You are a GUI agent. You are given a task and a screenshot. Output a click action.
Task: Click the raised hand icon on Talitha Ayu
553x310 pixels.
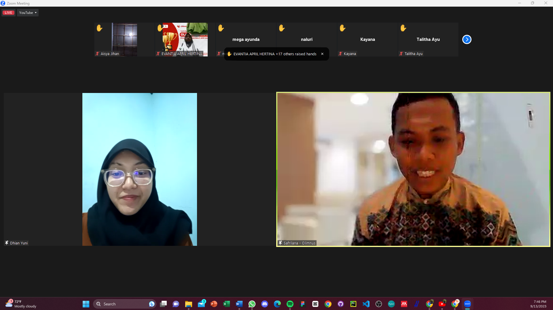[x=403, y=28]
